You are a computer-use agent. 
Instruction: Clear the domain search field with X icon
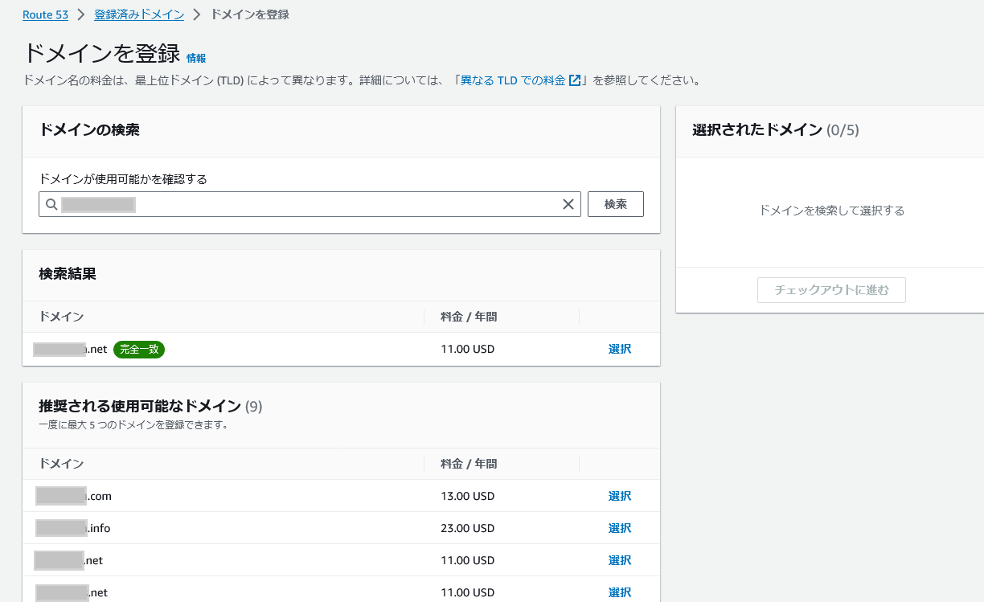[568, 204]
